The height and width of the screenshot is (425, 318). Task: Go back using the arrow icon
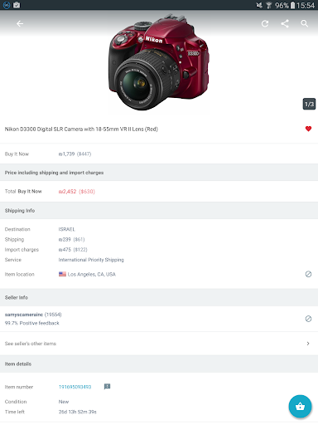(20, 24)
